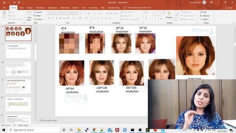
Task: Click the Redo arrow in quick access toolbar
Action: coord(14,3)
